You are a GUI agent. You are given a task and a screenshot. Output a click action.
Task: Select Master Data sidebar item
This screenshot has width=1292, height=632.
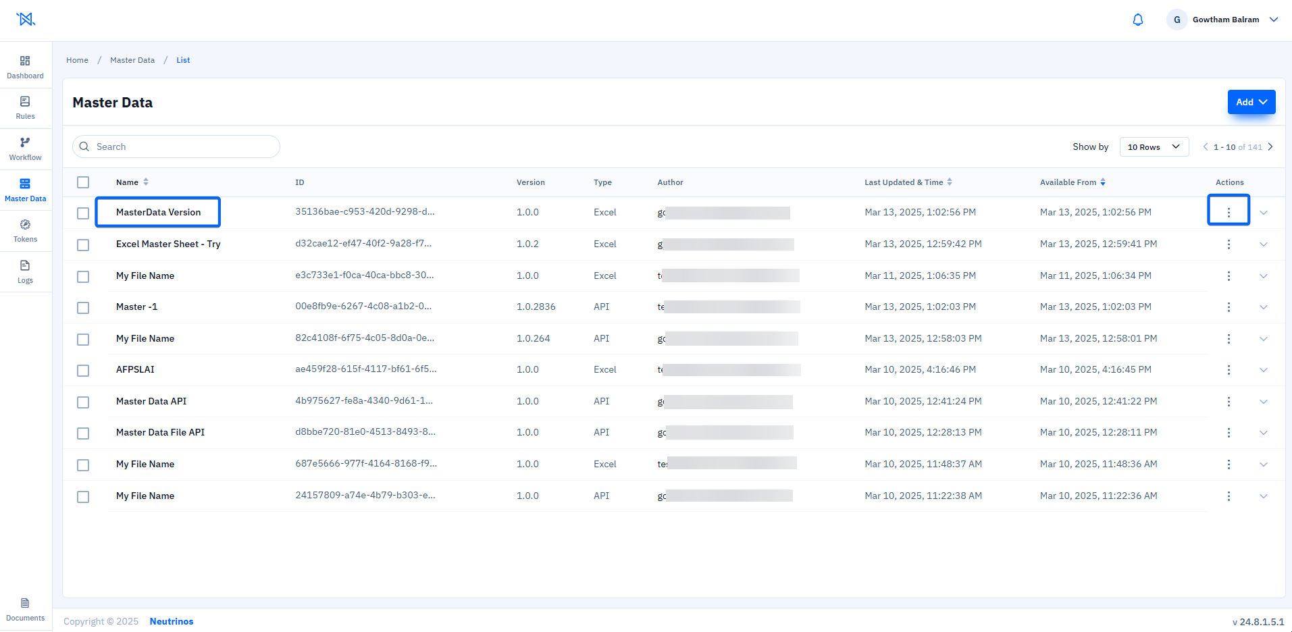click(26, 190)
